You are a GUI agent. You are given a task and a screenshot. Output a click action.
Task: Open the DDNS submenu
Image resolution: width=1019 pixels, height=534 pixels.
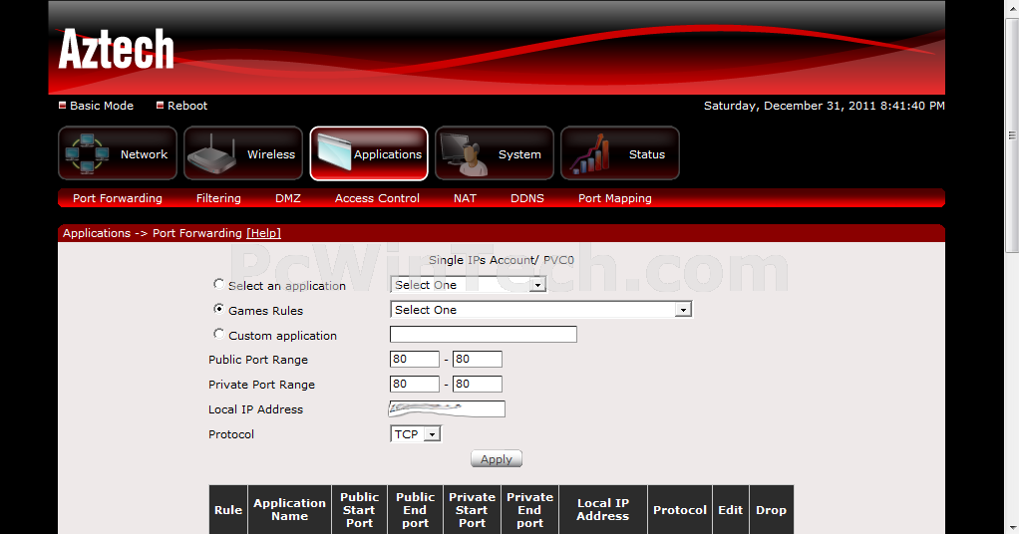[x=527, y=198]
